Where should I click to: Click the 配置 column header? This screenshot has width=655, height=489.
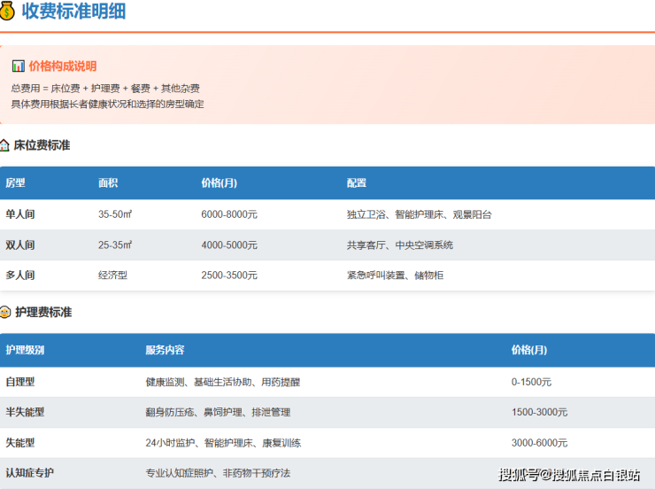tap(357, 183)
